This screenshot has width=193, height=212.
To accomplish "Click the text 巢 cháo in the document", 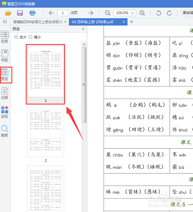I will click(114, 155).
